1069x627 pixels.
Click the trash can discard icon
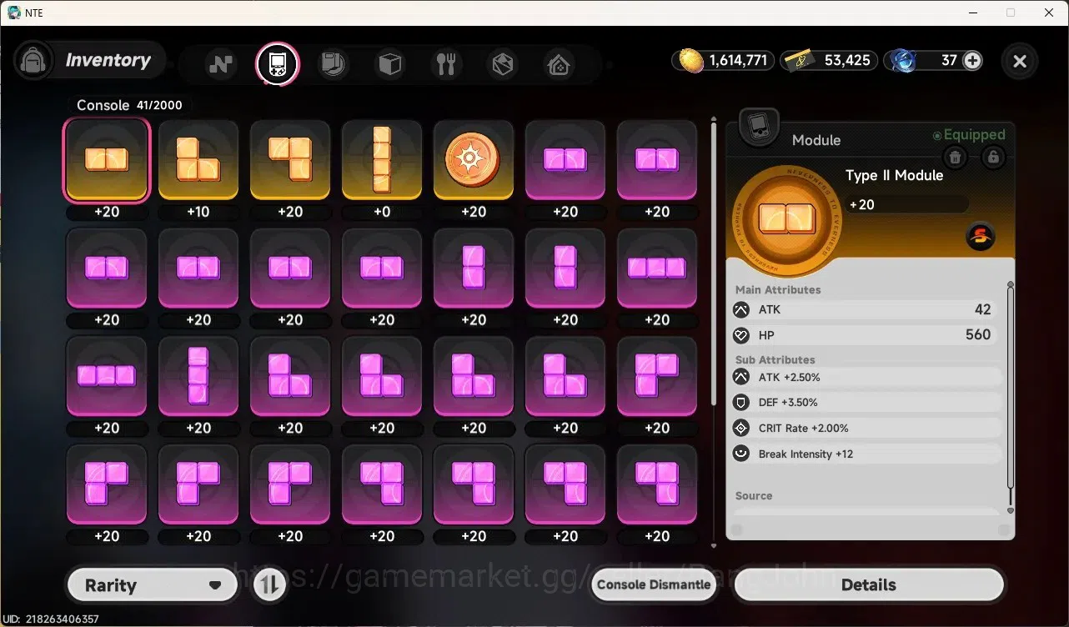[956, 157]
